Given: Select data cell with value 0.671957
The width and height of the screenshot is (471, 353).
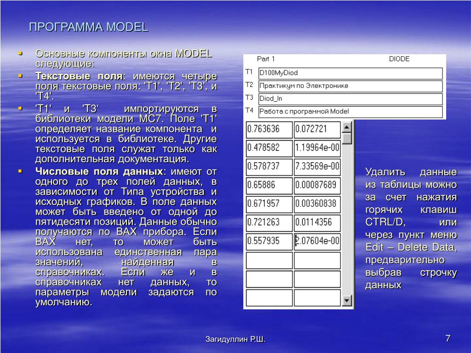Looking at the screenshot, I should click(x=269, y=204).
